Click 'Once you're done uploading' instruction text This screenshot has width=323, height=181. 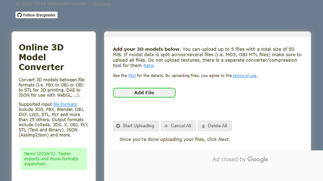pyautogui.click(x=175, y=139)
